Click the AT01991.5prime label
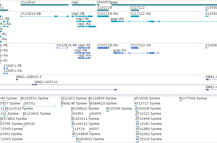 149,134
